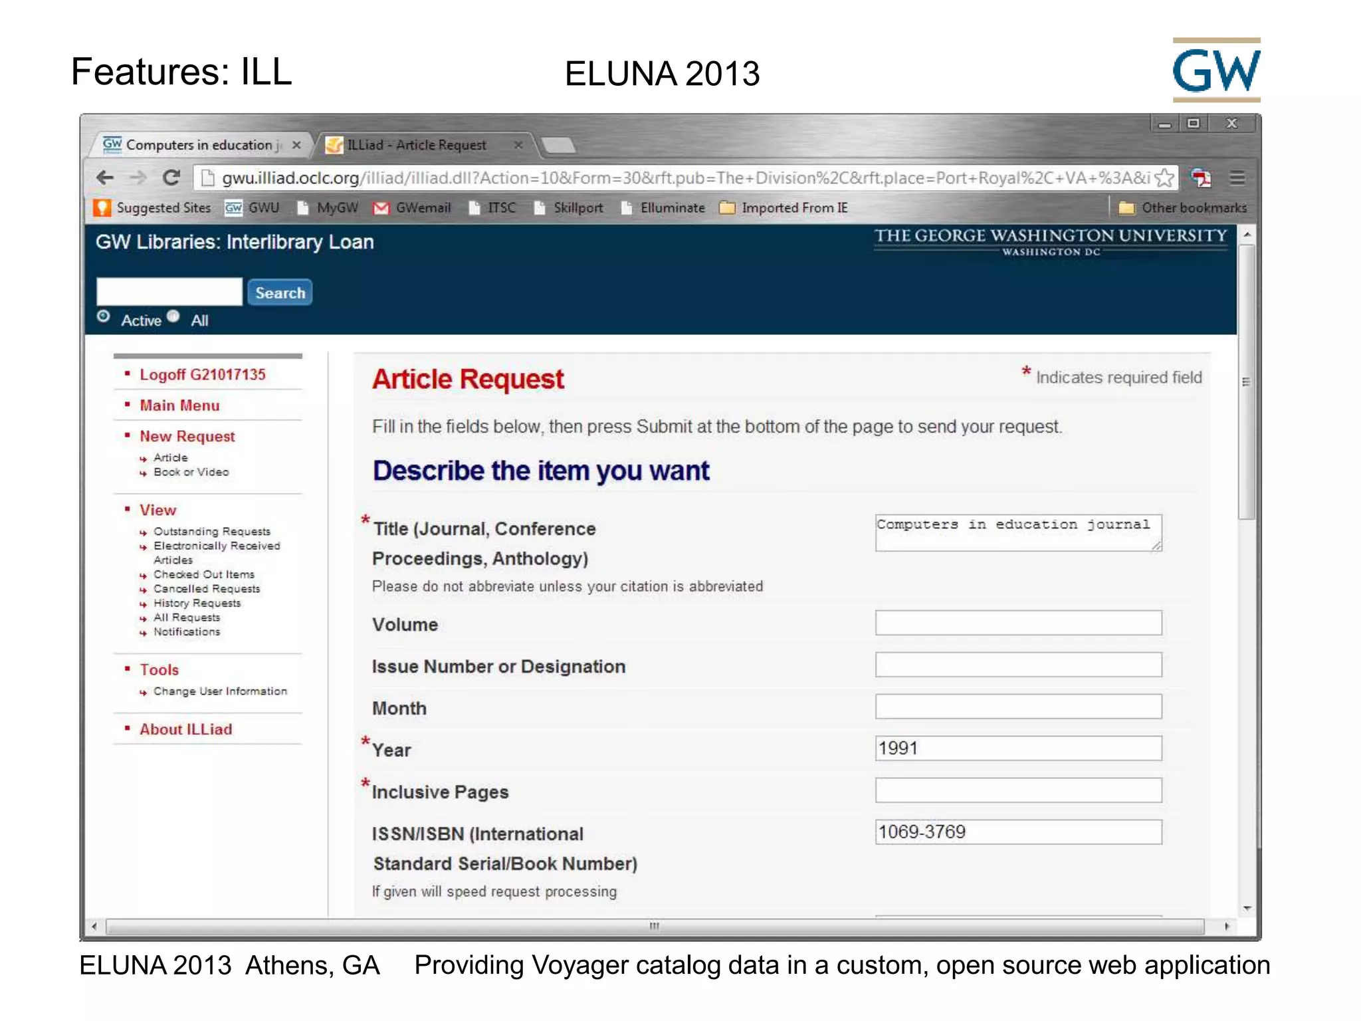This screenshot has width=1361, height=1021.
Task: Maximize the browser window
Action: pos(1194,124)
